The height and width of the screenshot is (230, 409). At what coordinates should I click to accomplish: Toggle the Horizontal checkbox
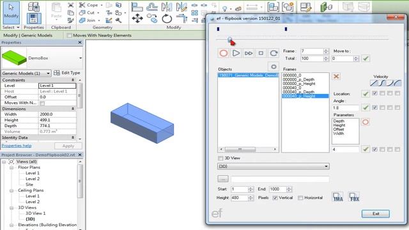pyautogui.click(x=300, y=197)
